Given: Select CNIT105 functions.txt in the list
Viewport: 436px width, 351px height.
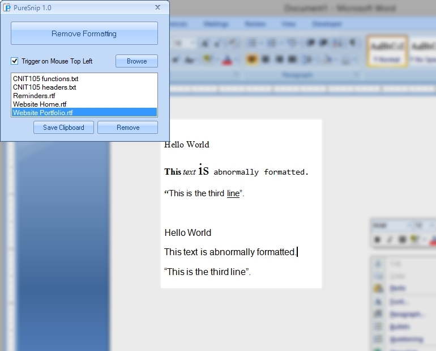Looking at the screenshot, I should [46, 79].
